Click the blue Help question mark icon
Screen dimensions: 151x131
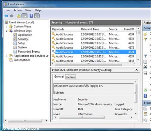(x=31, y=16)
